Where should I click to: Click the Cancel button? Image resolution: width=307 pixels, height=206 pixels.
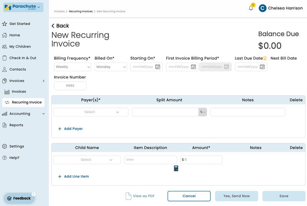[x=189, y=196]
